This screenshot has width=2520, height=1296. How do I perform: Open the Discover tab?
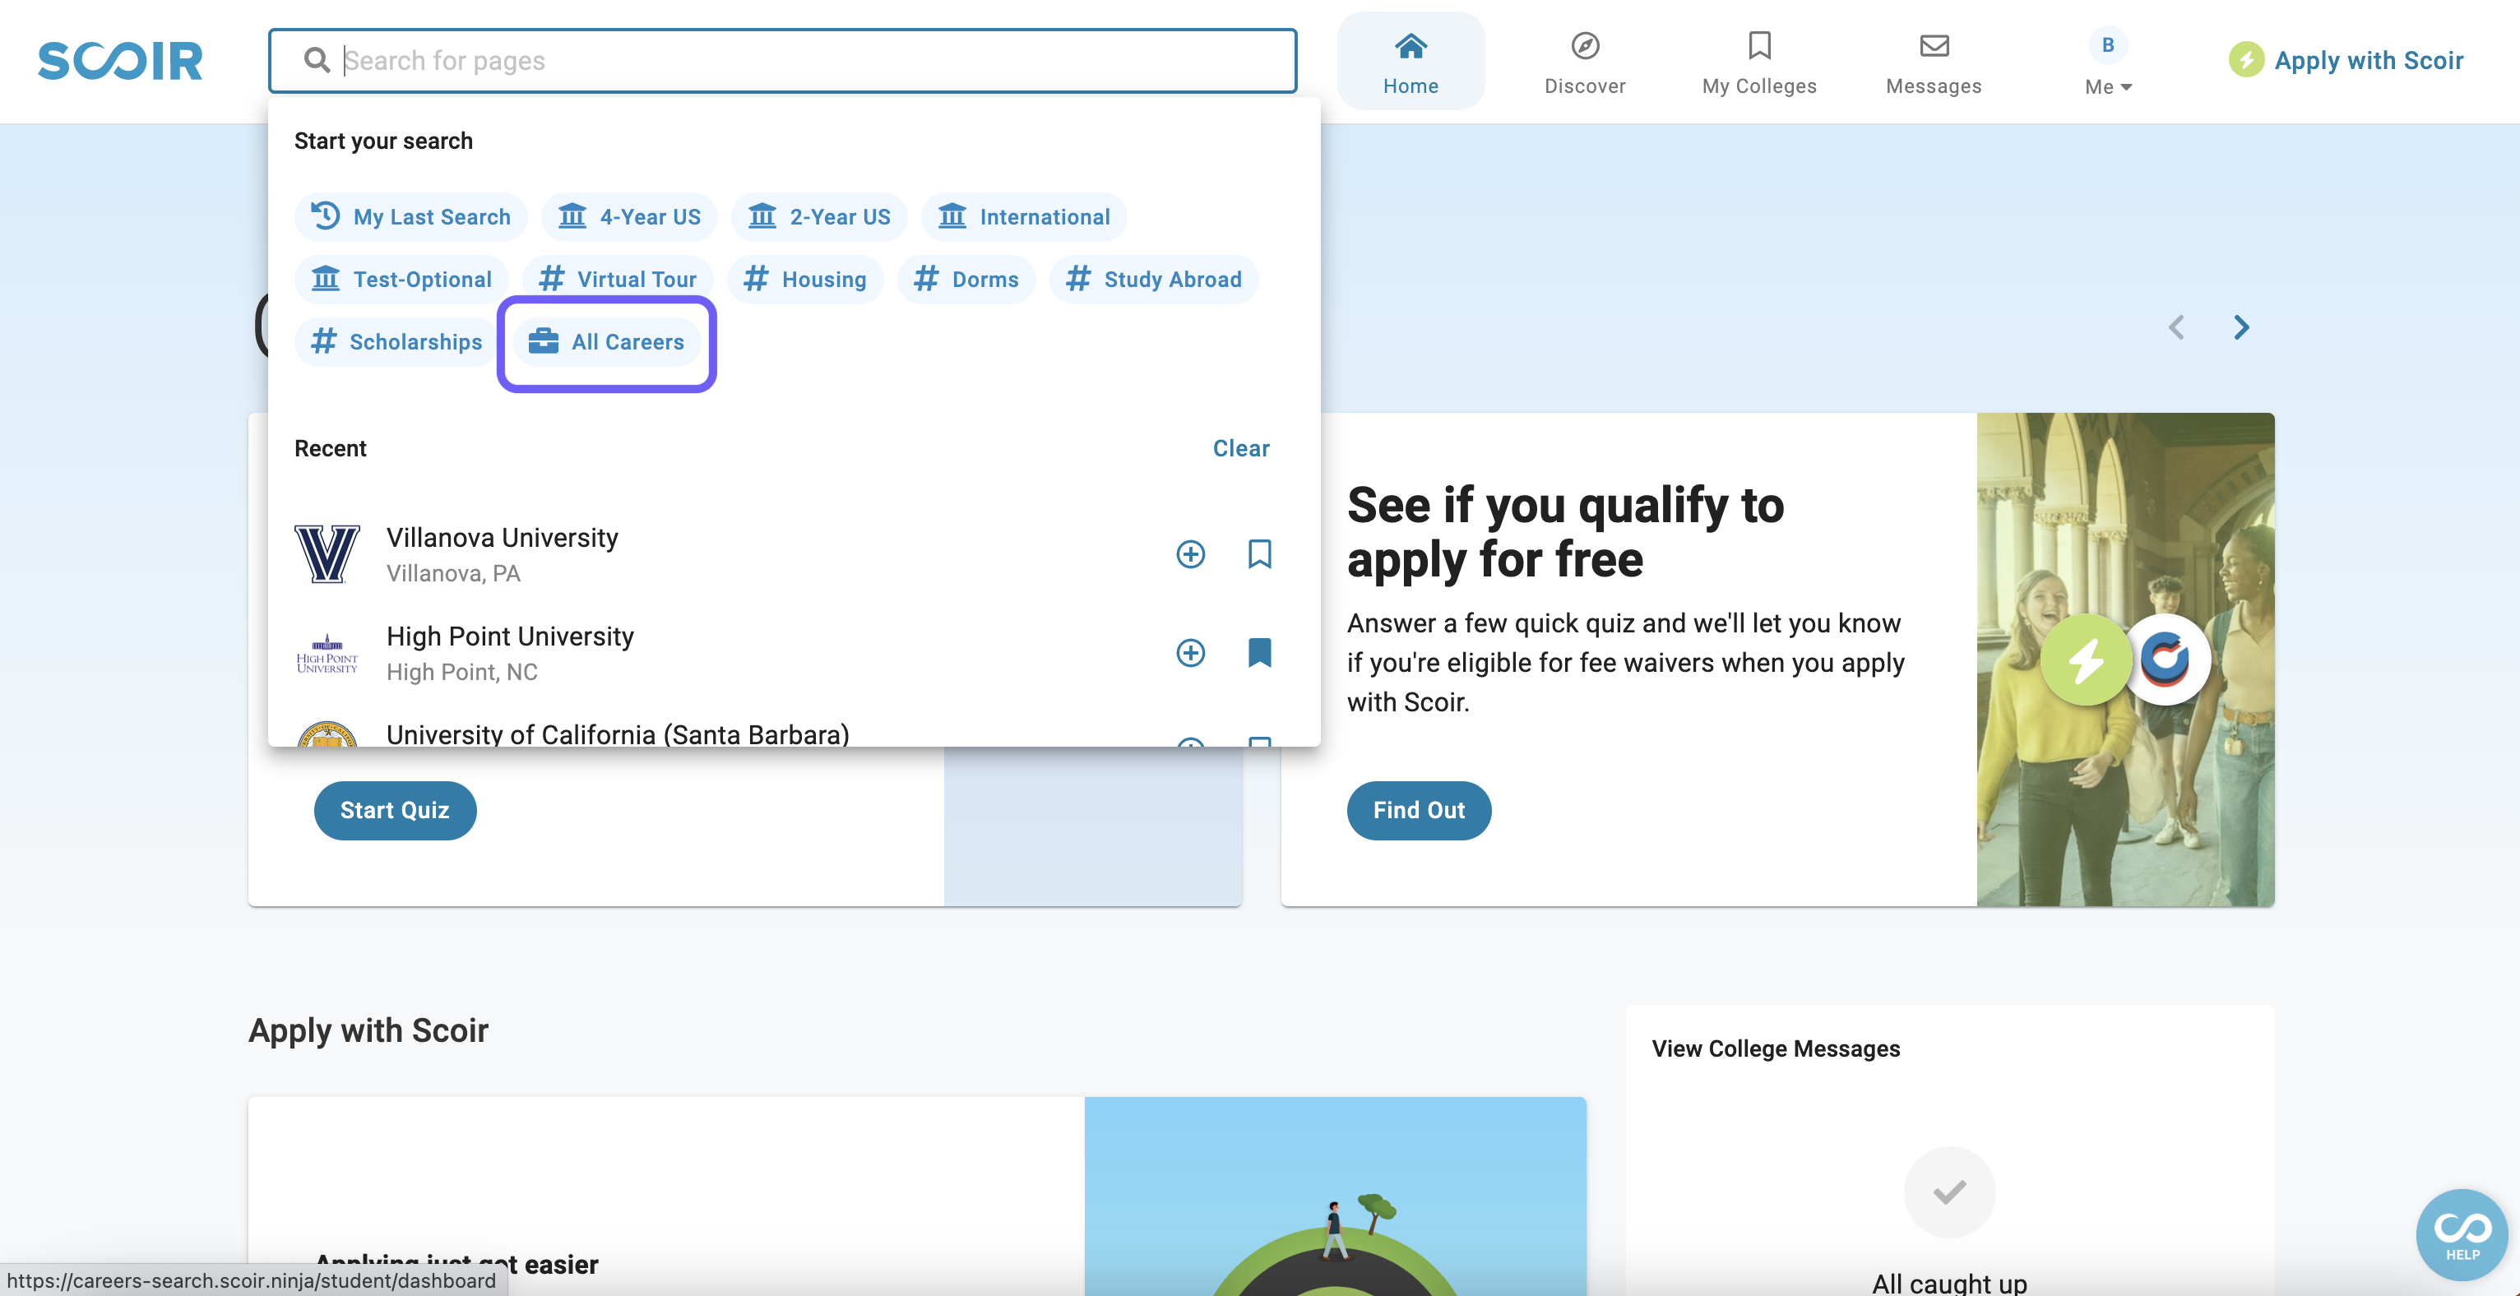pyautogui.click(x=1584, y=62)
